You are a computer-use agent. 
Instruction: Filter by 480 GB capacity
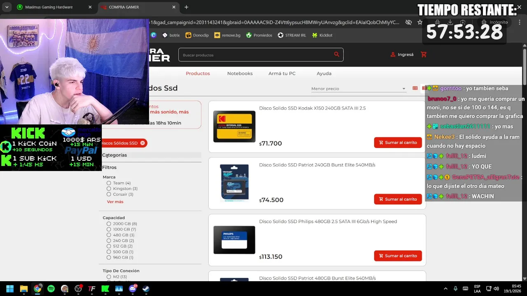[109, 235]
